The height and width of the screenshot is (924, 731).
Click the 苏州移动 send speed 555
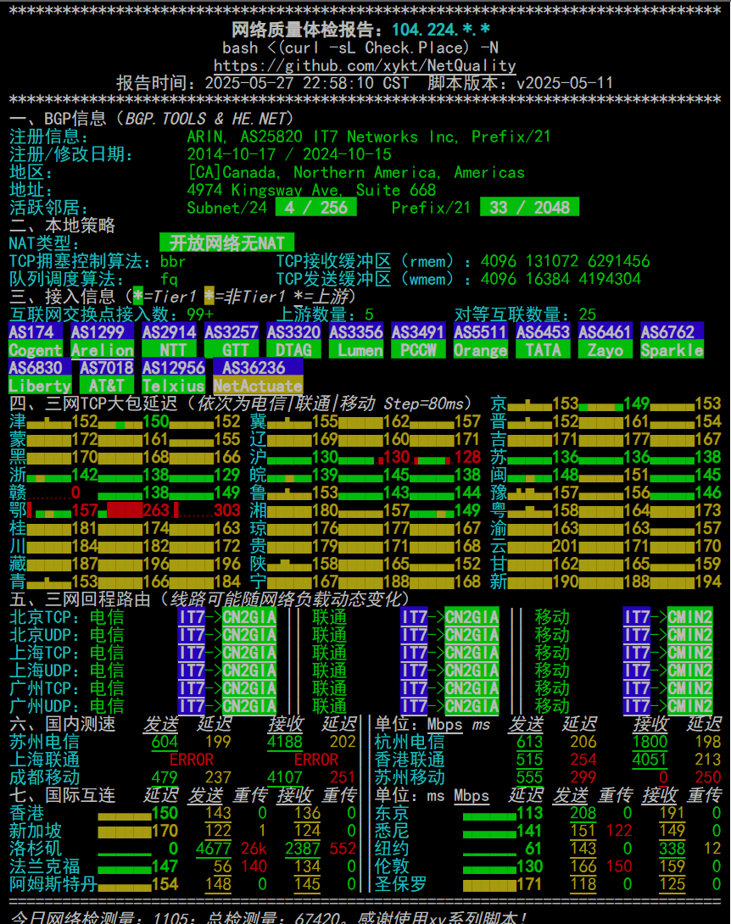click(x=529, y=777)
